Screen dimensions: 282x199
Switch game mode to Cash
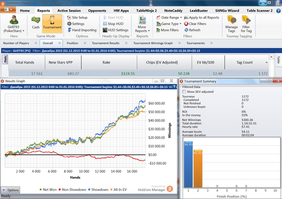[x=35, y=22]
